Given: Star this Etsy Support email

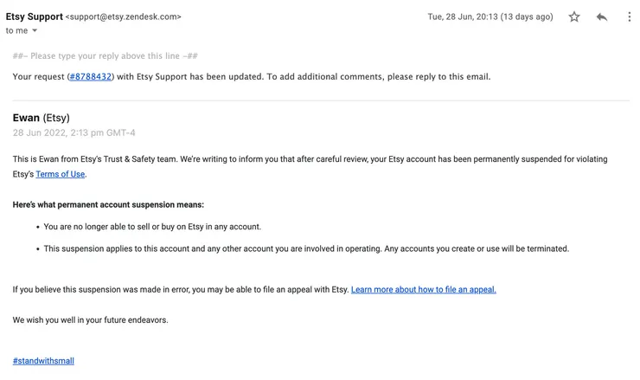Looking at the screenshot, I should [x=574, y=16].
